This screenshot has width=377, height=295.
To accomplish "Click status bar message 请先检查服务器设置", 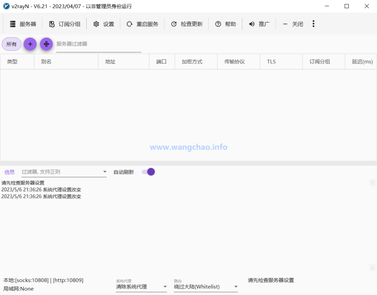I will (271, 280).
